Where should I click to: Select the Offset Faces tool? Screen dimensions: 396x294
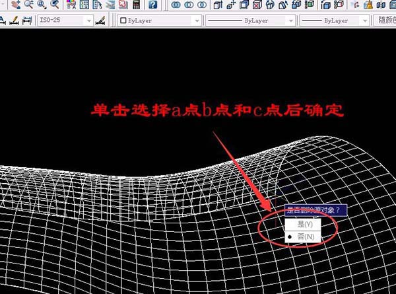click(244, 5)
